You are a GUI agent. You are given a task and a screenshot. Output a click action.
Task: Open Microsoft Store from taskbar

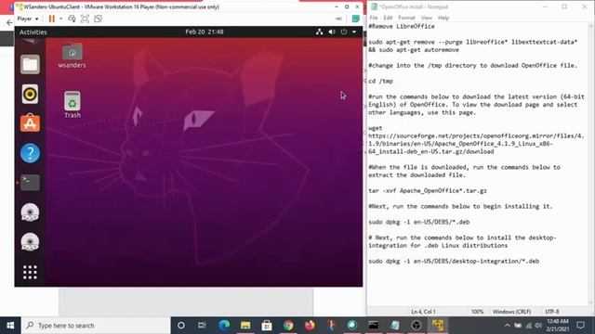(x=267, y=326)
